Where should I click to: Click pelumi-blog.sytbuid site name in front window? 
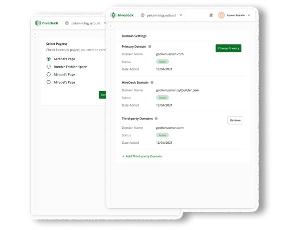click(161, 15)
